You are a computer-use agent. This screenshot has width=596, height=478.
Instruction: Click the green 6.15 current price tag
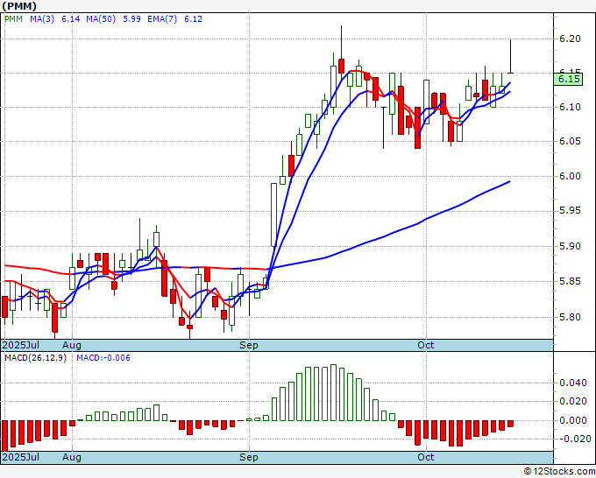pyautogui.click(x=568, y=79)
